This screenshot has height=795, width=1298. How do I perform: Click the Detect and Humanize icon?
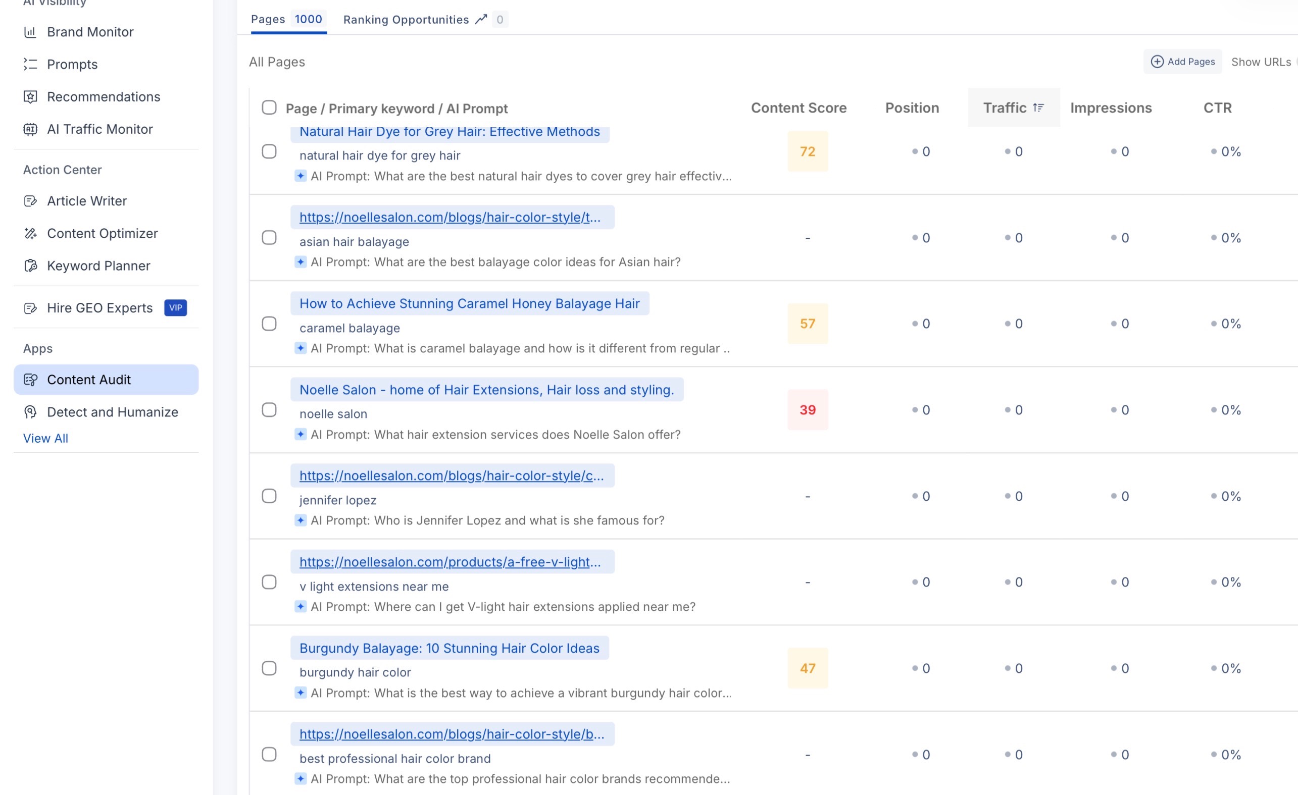(x=30, y=412)
